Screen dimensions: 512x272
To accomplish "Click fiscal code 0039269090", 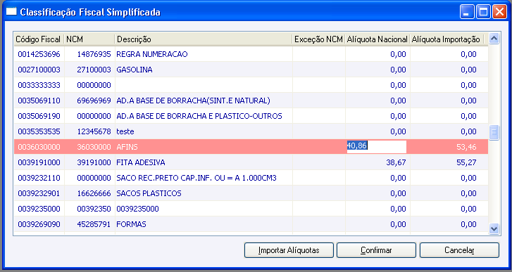I will pyautogui.click(x=39, y=224).
